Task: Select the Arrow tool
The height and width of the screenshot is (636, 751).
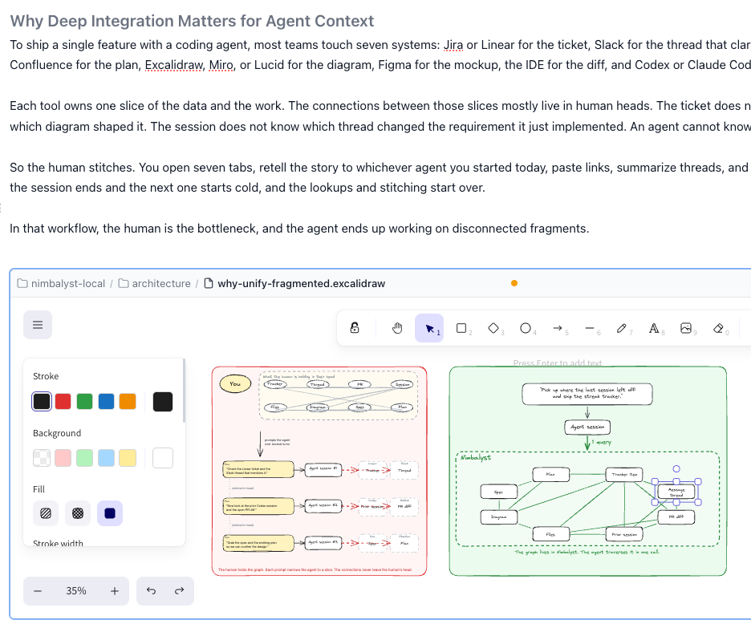Action: tap(558, 328)
